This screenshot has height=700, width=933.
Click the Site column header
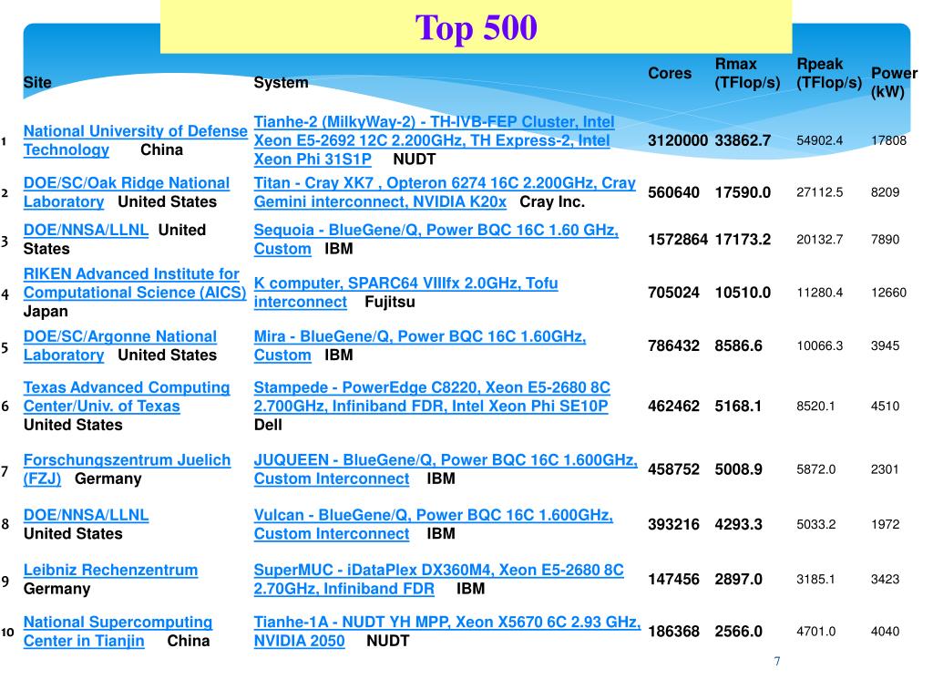(37, 83)
